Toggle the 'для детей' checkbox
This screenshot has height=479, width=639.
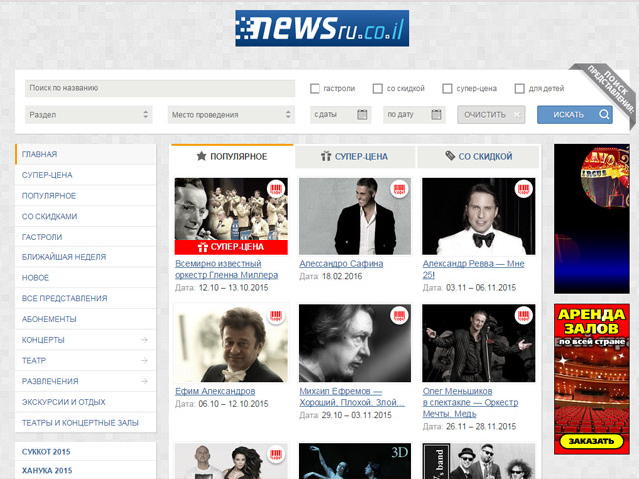(x=519, y=89)
